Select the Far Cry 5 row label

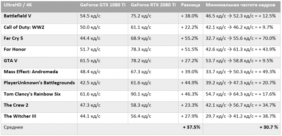point(13,38)
